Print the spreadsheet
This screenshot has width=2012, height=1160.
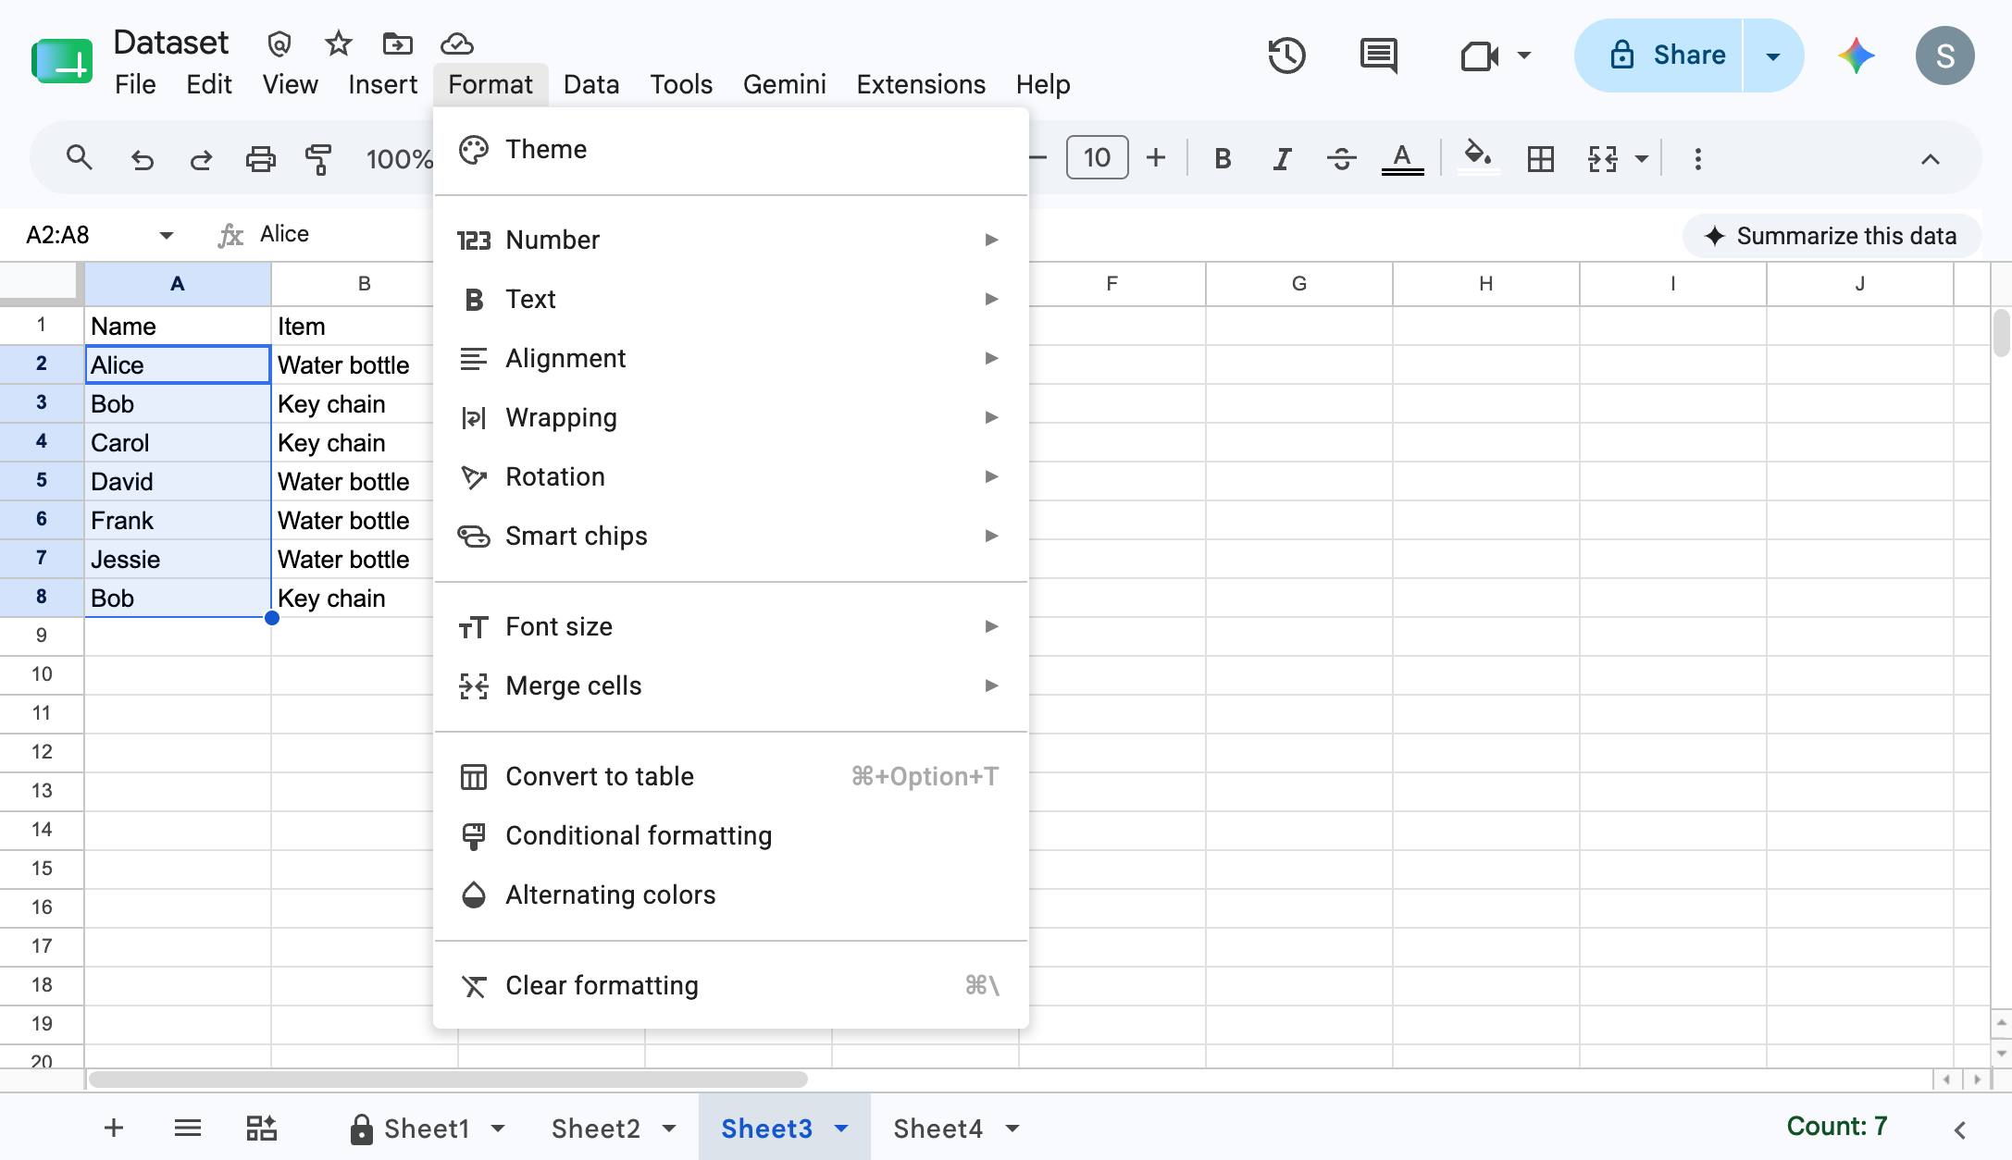click(260, 159)
